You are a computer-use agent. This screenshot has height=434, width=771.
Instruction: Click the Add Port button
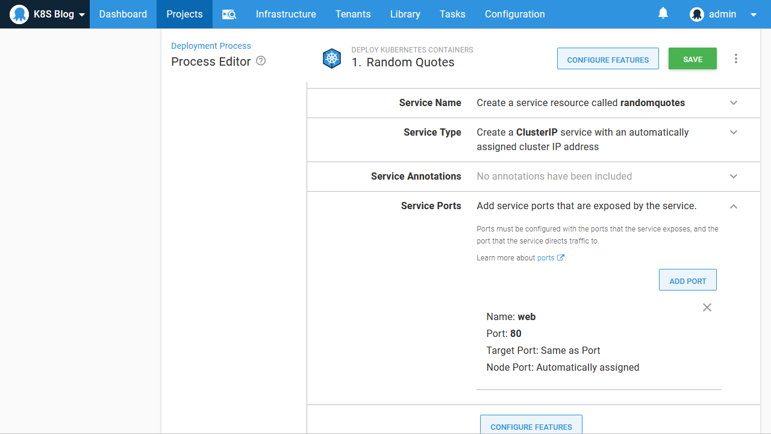687,280
